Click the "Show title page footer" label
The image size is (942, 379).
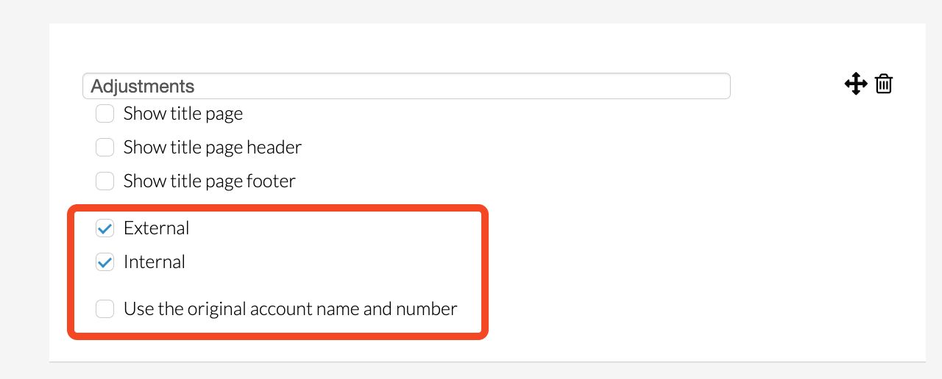[210, 181]
